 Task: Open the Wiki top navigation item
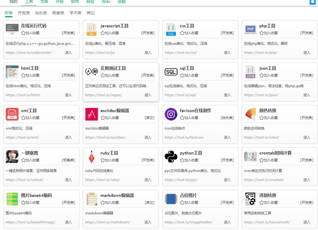(x=106, y=2)
